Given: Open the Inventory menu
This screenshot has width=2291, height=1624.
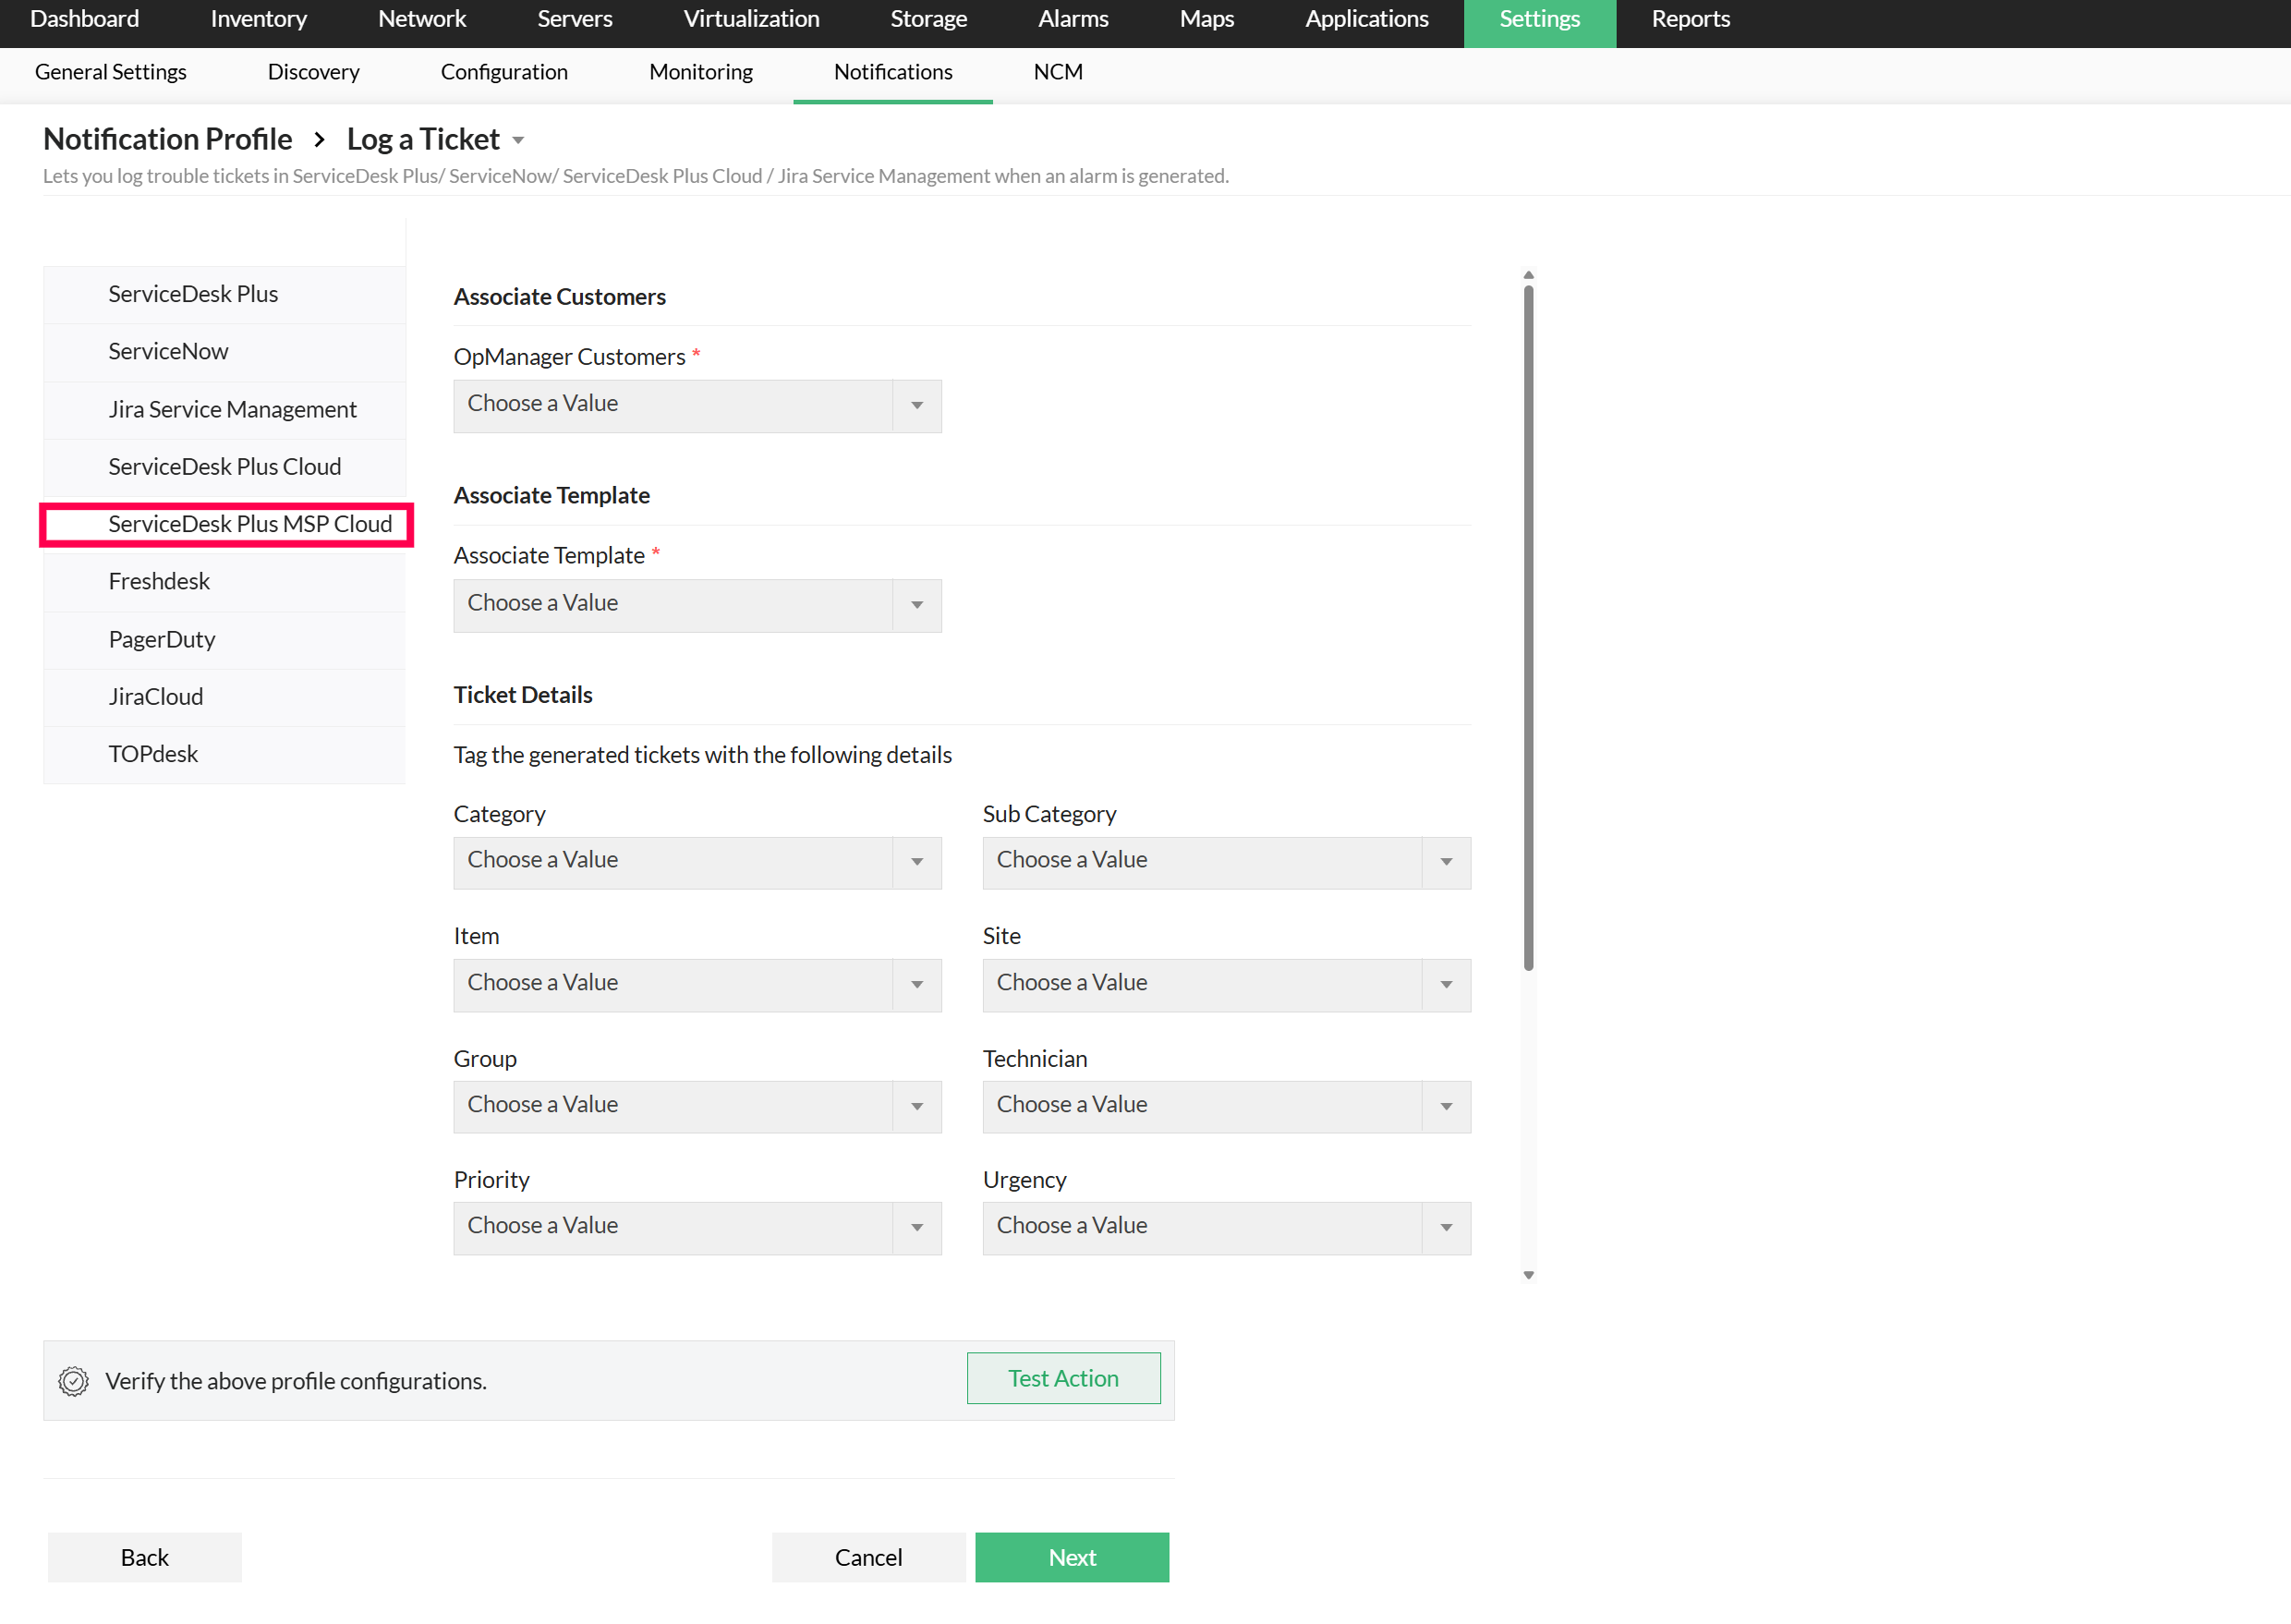Looking at the screenshot, I should pyautogui.click(x=258, y=19).
